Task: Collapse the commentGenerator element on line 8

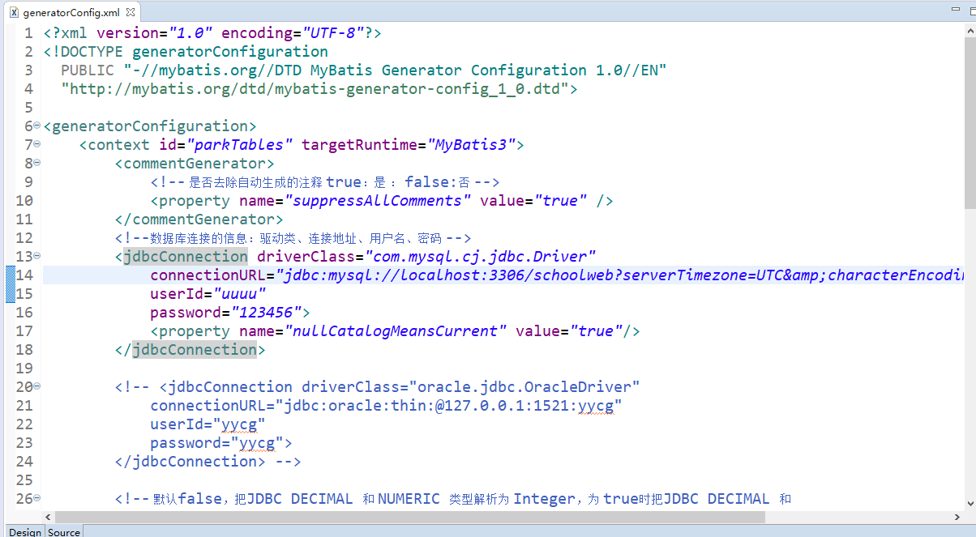Action: [x=37, y=164]
